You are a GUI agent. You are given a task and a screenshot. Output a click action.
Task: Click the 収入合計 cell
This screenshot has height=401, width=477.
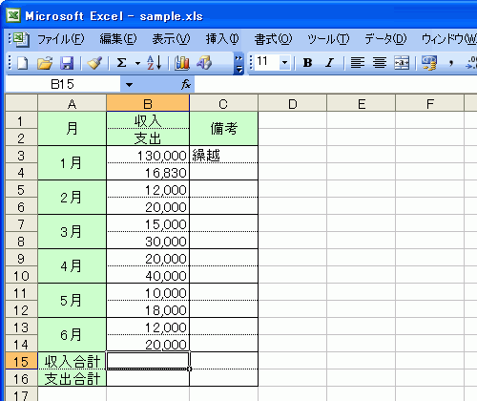(73, 361)
